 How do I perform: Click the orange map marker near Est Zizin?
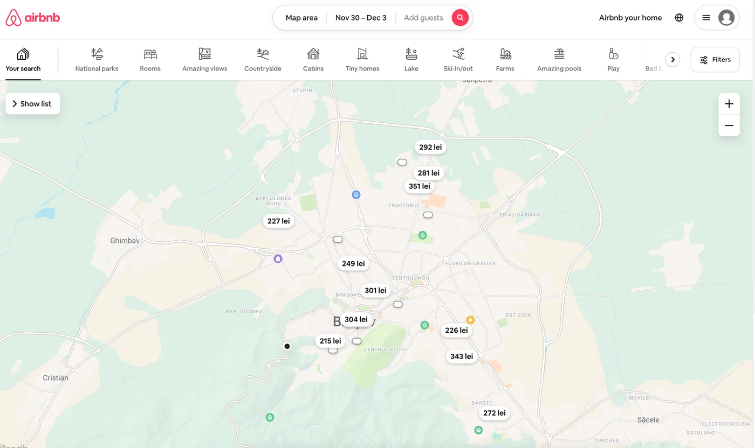tap(470, 320)
